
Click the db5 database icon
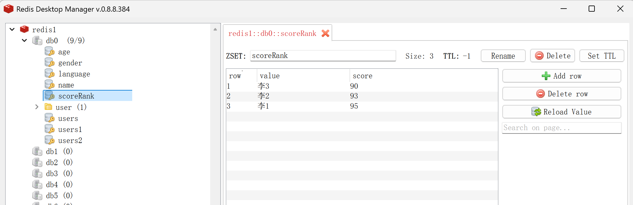click(37, 195)
